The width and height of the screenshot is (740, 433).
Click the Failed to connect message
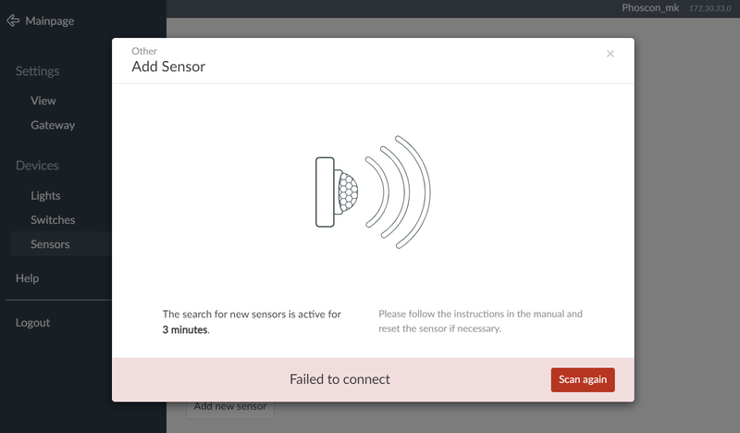tap(339, 379)
